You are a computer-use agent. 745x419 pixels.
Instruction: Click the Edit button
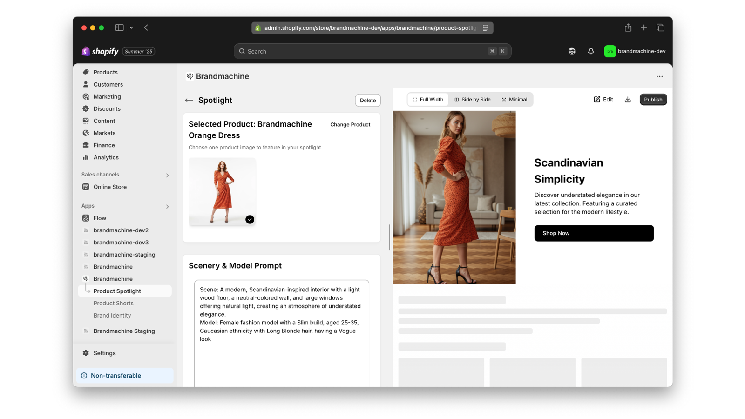603,99
